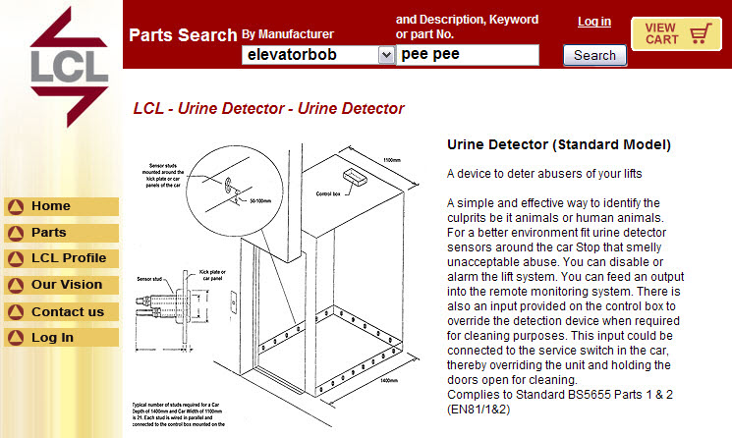The image size is (732, 438).
Task: Open the manufacturer dropdown arrow
Action: coord(385,55)
